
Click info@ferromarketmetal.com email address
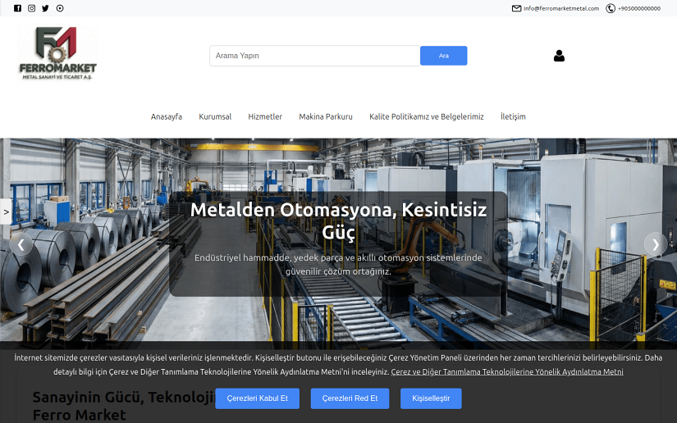[x=561, y=8]
